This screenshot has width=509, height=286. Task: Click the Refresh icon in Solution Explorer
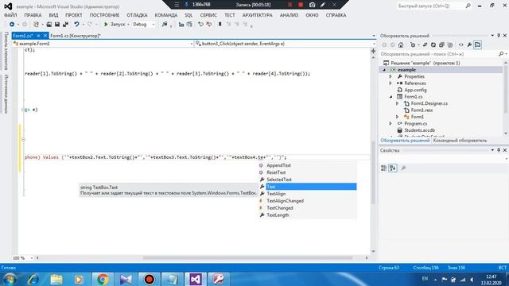[x=433, y=45]
